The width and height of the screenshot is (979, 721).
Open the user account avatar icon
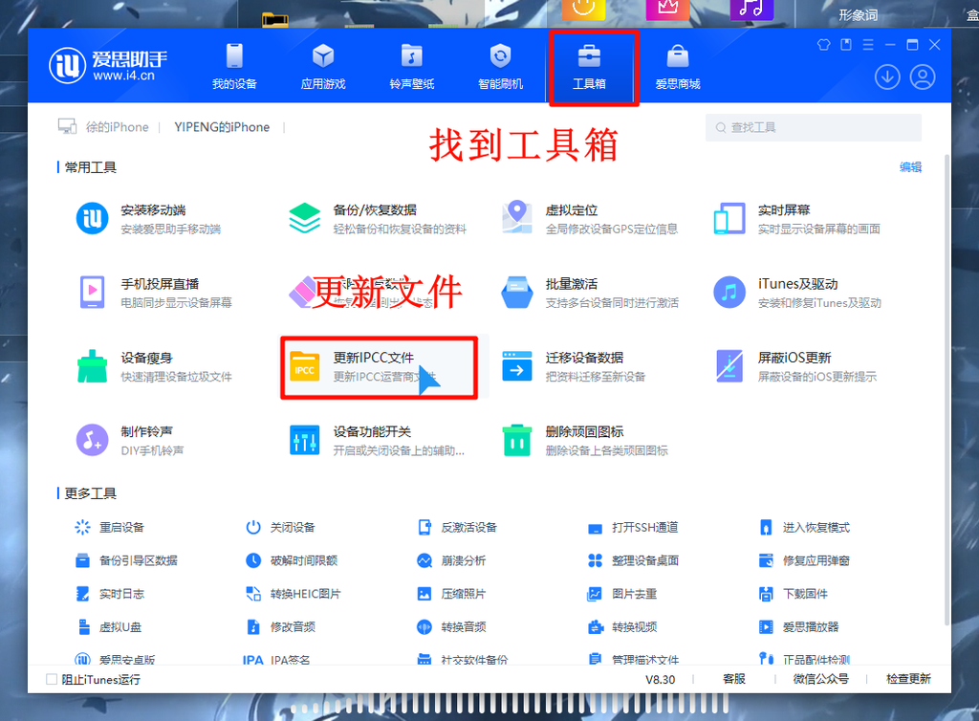[x=923, y=77]
